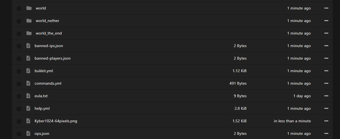Click the world_the_end folder icon
Screen dimensions: 340x139
[x=29, y=33]
